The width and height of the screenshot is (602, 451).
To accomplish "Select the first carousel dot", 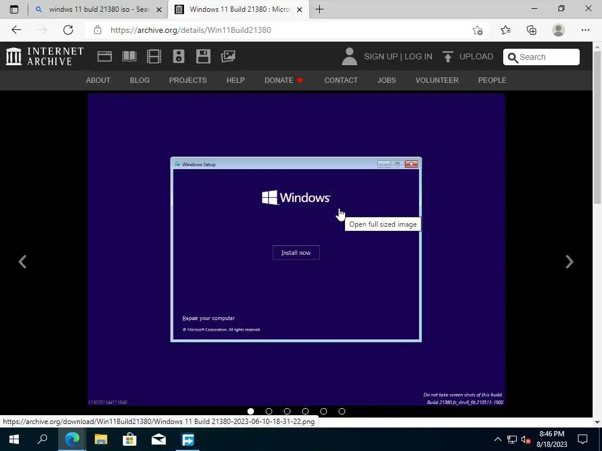I will (250, 411).
